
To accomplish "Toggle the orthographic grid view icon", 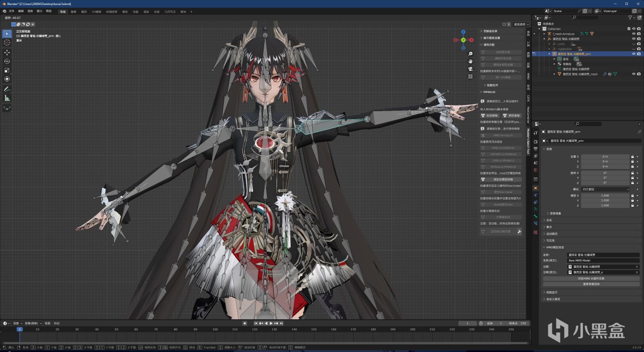I will (x=470, y=76).
